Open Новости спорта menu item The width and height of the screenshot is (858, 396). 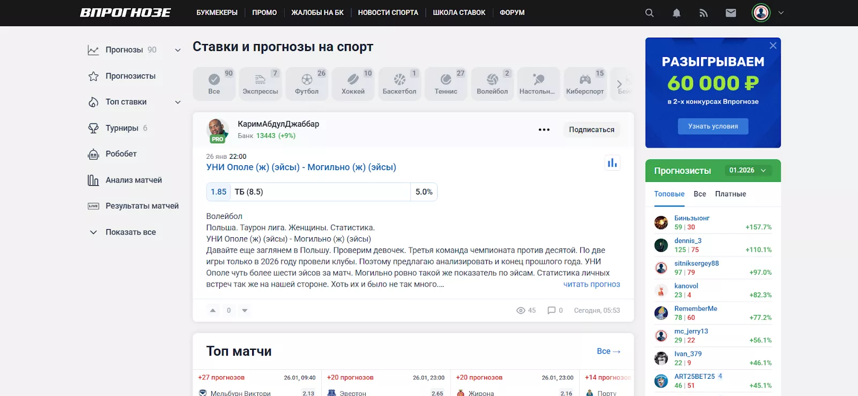(388, 12)
